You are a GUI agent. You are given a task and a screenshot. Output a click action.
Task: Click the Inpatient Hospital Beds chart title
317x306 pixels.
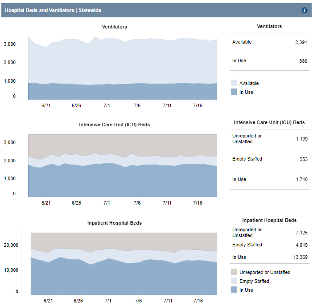(x=115, y=223)
